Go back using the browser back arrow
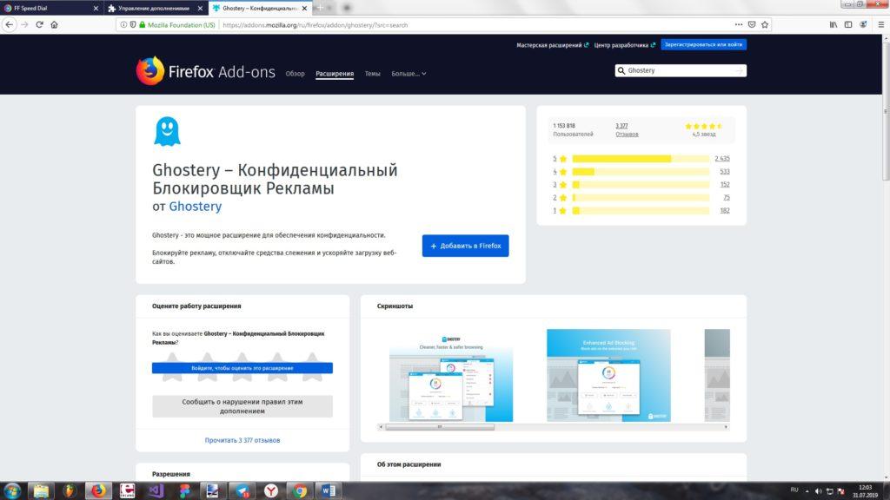Viewport: 890px width, 500px height. 9,24
